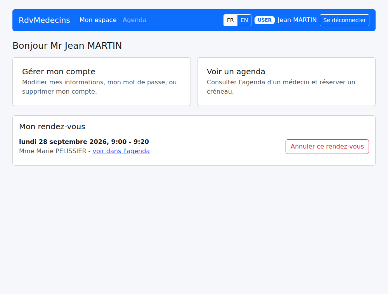388x294 pixels.
Task: Click the Se déconnecter button
Action: coord(345,20)
